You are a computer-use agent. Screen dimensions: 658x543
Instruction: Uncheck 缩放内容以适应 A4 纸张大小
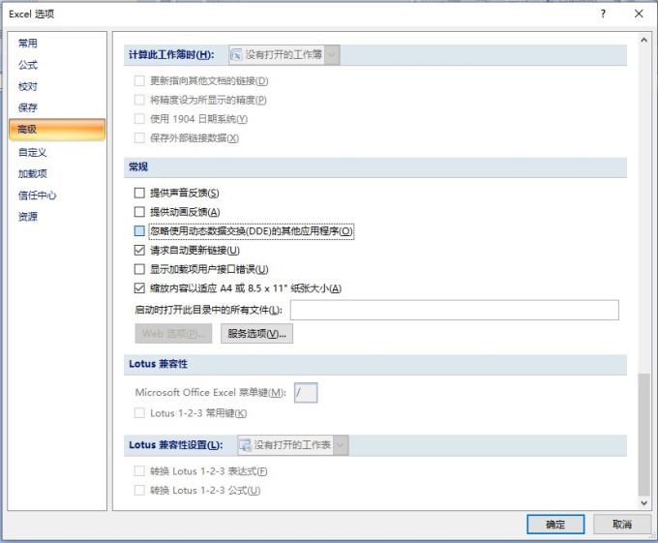[139, 288]
